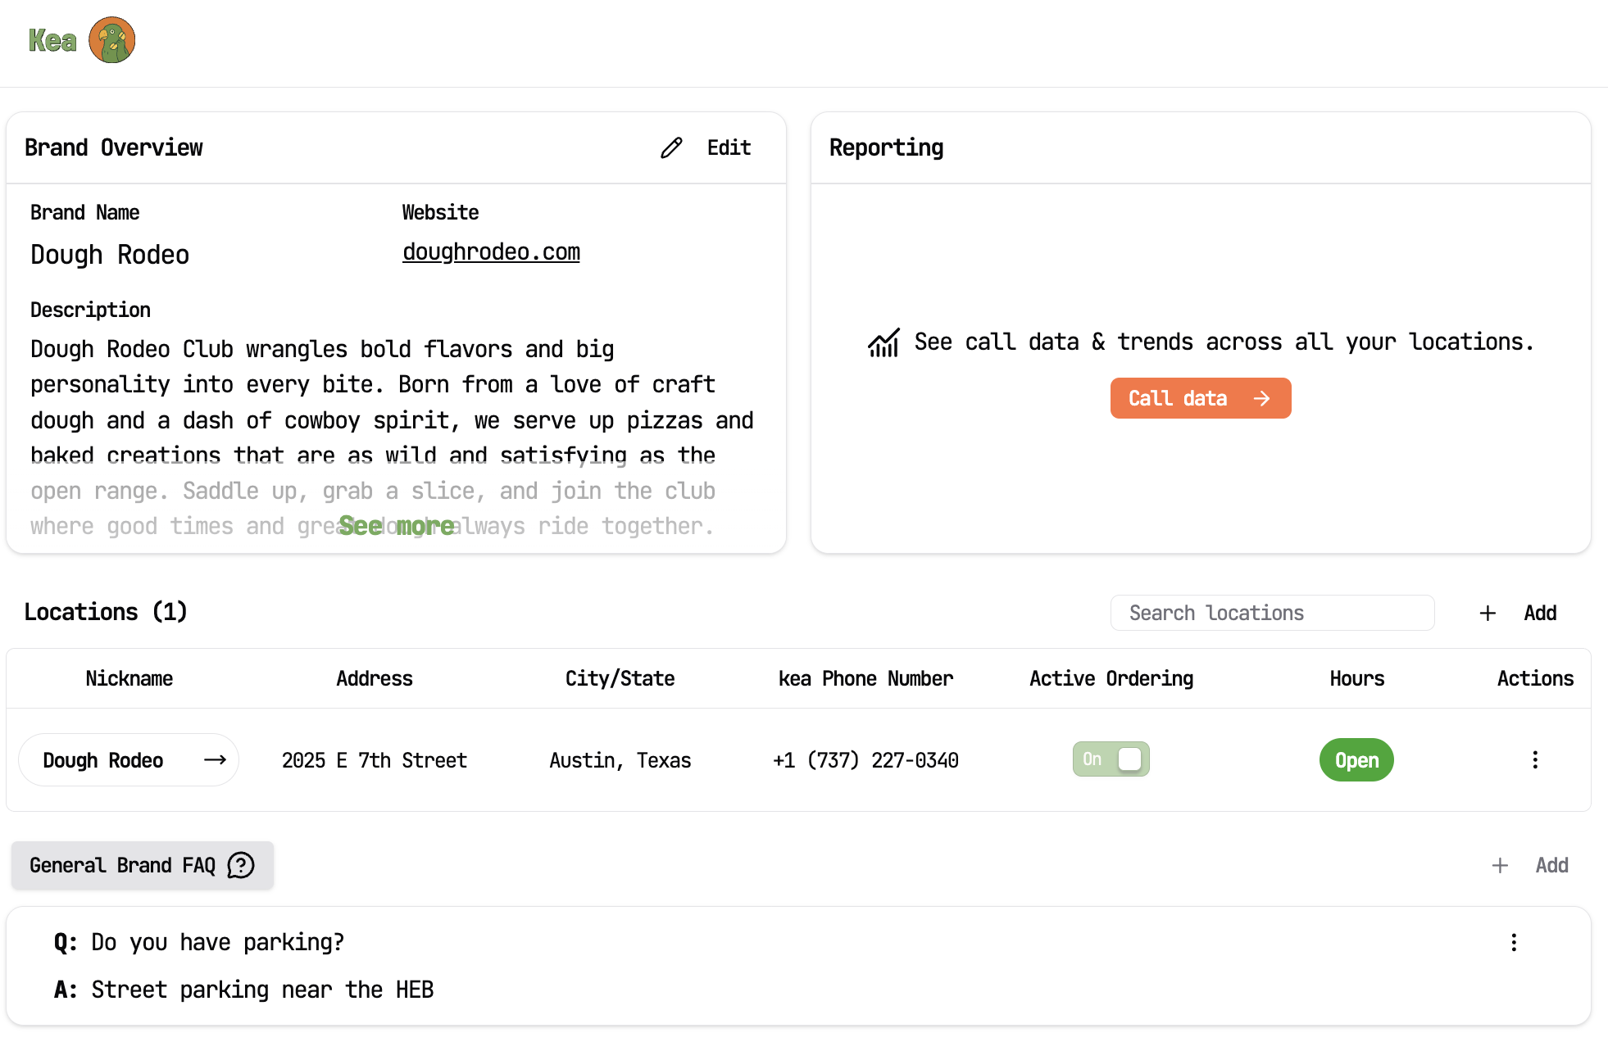The width and height of the screenshot is (1608, 1042).
Task: Click the Search locations input field
Action: click(x=1272, y=613)
